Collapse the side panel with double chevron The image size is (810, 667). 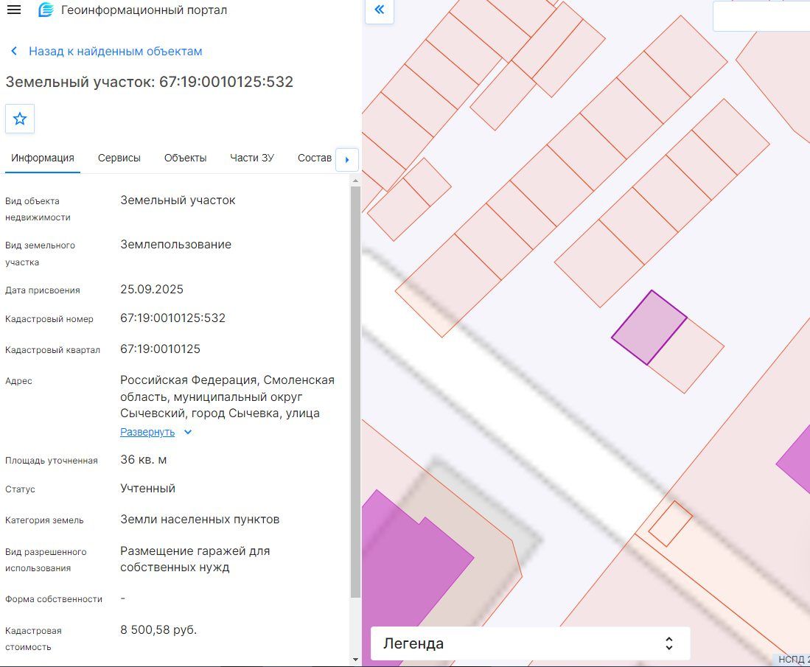[x=379, y=10]
